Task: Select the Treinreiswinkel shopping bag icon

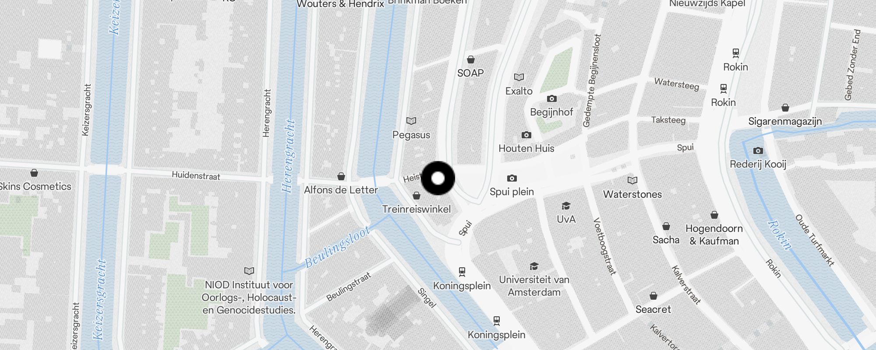Action: click(417, 196)
